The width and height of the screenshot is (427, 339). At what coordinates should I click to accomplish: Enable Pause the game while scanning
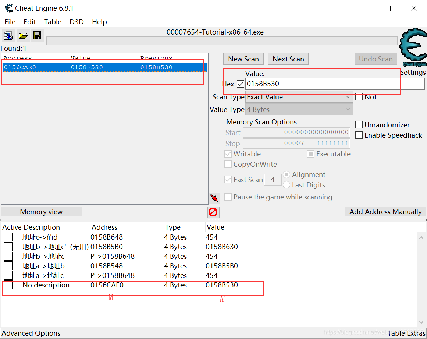pyautogui.click(x=228, y=197)
